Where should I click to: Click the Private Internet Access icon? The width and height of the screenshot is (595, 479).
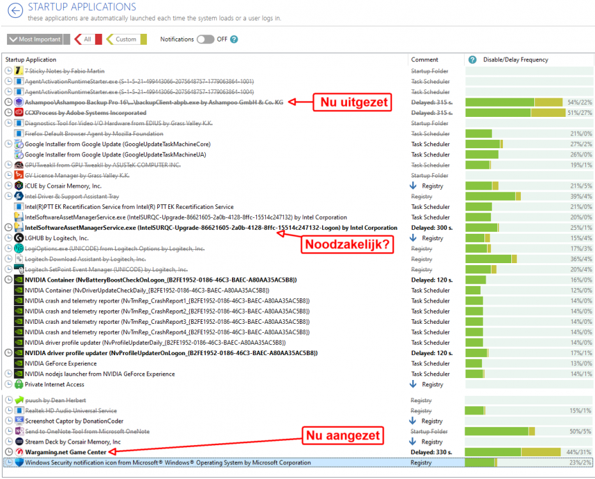tap(19, 384)
